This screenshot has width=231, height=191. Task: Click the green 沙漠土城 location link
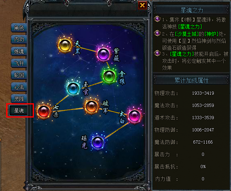click(187, 34)
